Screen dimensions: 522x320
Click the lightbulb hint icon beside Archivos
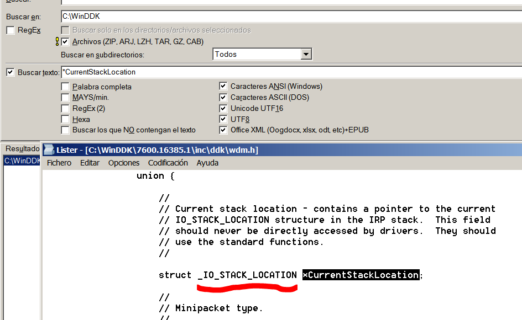pos(57,41)
